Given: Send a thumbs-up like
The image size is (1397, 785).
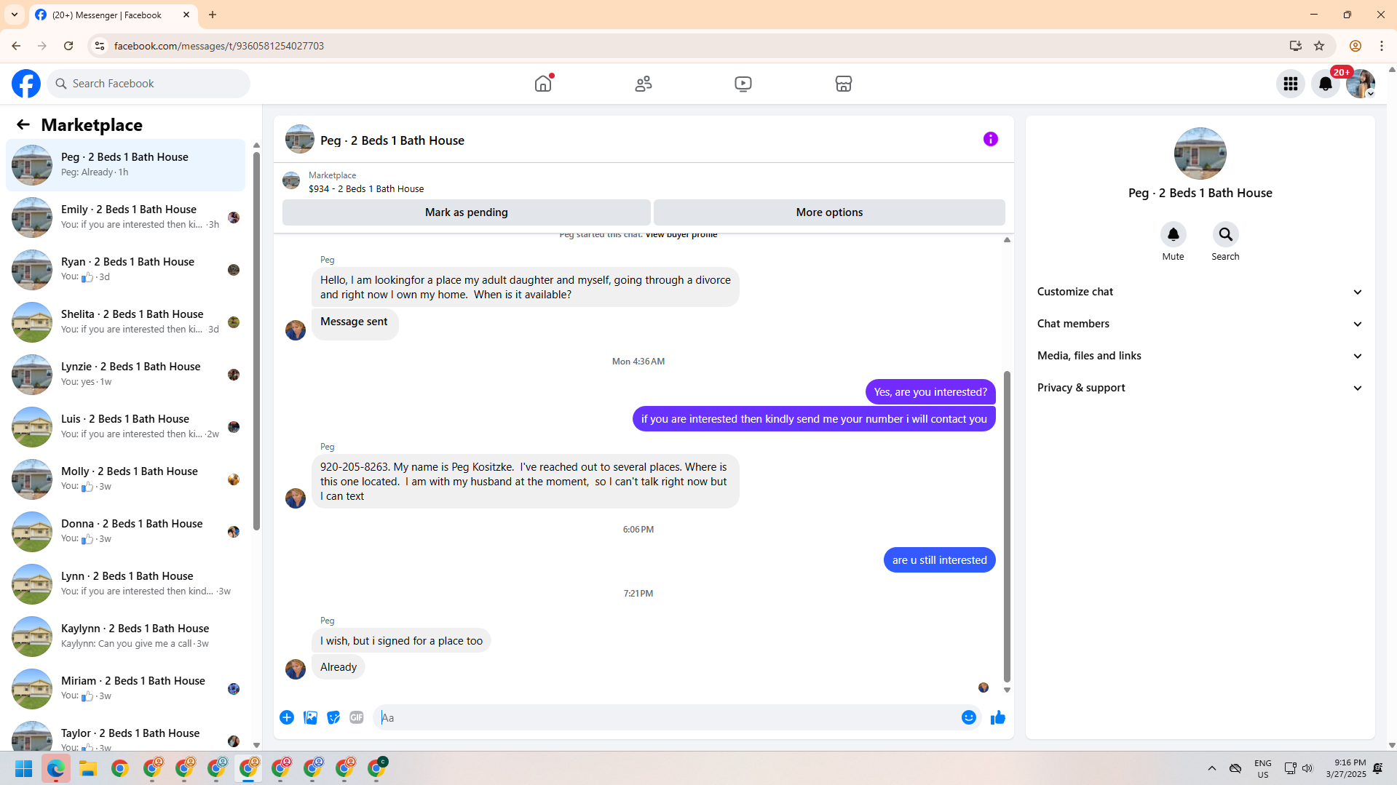Looking at the screenshot, I should click(x=998, y=718).
